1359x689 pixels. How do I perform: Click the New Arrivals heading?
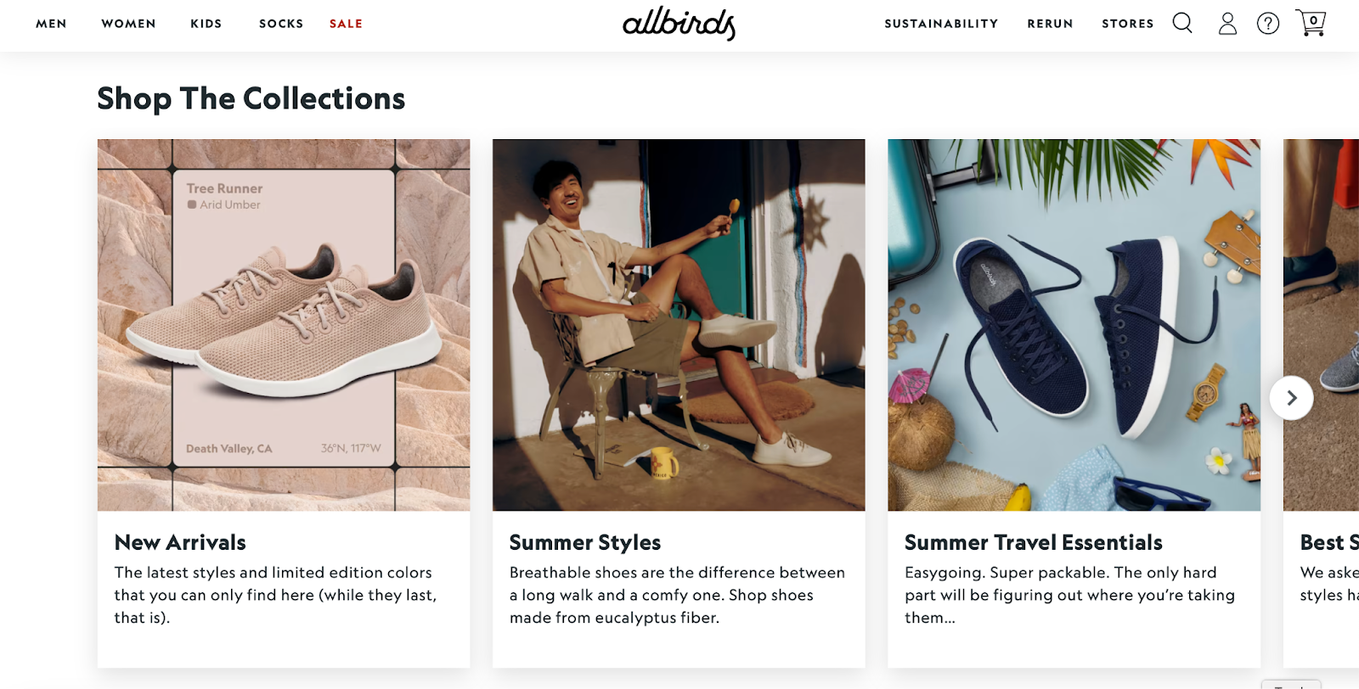180,542
